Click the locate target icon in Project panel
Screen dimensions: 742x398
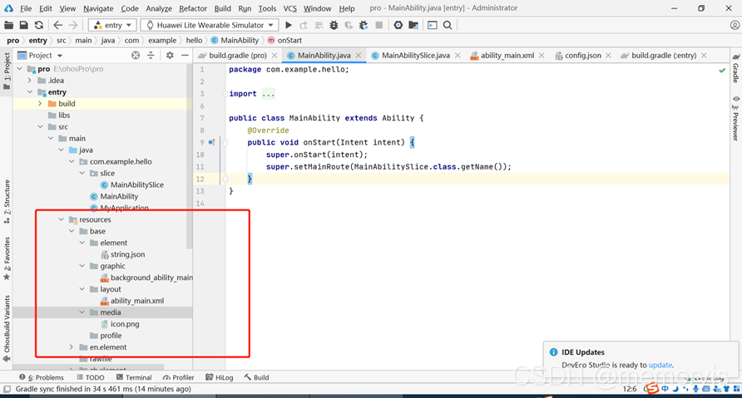136,56
